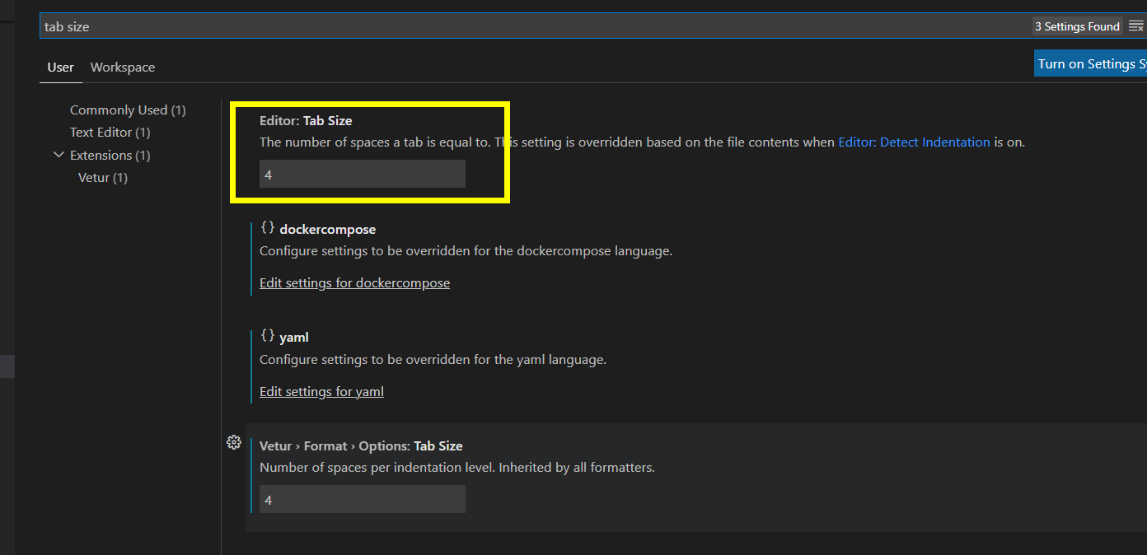1147x555 pixels.
Task: Open Edit settings for dockercompose link
Action: [x=354, y=283]
